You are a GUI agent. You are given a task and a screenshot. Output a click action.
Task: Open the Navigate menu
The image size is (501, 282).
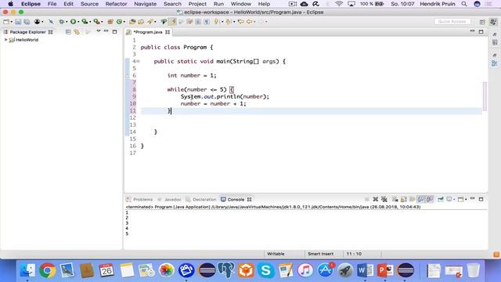coord(145,4)
